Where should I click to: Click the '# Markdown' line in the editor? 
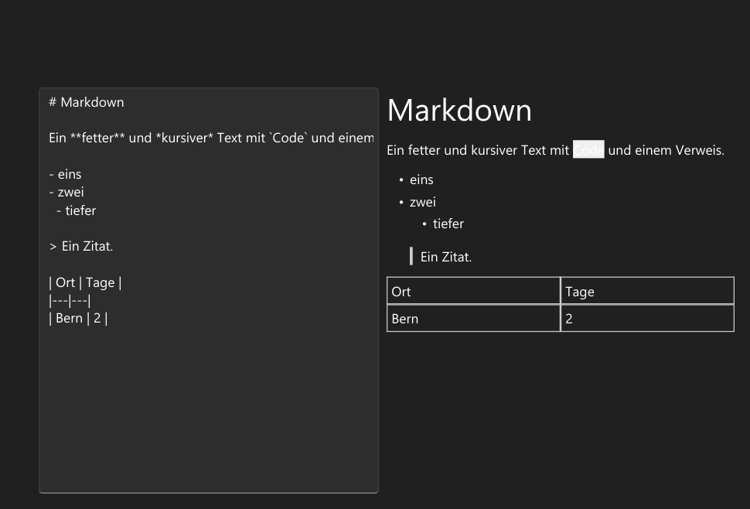[87, 102]
